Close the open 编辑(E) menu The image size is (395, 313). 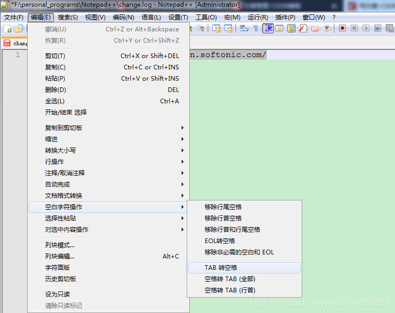[x=41, y=17]
